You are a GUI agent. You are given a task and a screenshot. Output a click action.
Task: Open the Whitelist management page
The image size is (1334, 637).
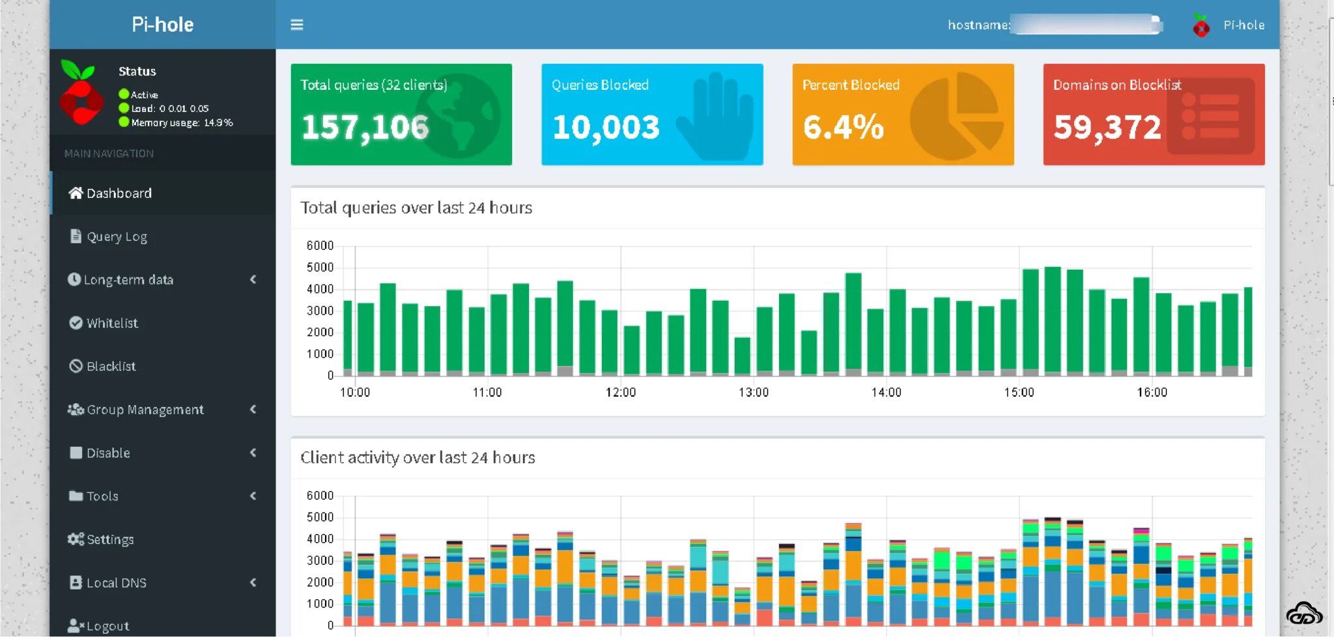(111, 322)
